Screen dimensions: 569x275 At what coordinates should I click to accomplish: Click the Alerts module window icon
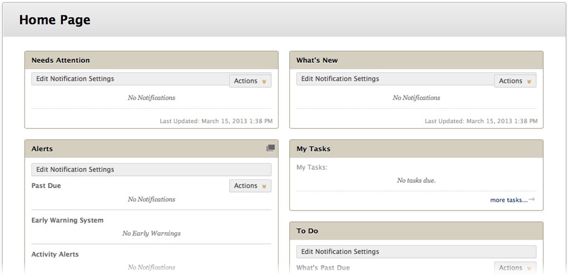coord(271,148)
